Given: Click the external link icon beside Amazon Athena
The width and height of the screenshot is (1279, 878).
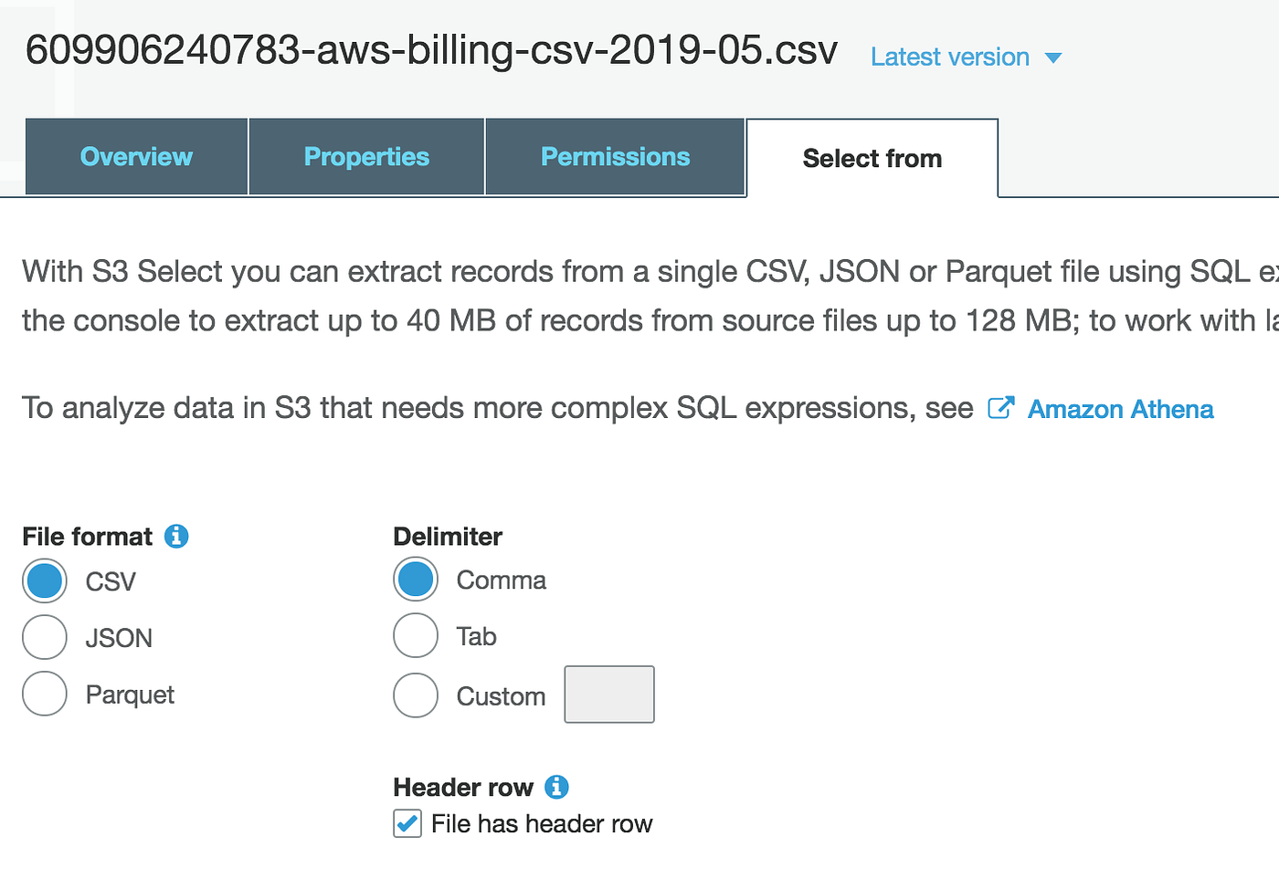Looking at the screenshot, I should (x=1001, y=408).
